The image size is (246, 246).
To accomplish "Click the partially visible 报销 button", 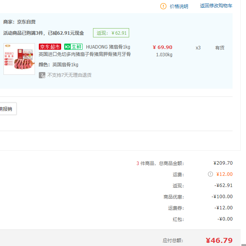I will click(7, 109).
